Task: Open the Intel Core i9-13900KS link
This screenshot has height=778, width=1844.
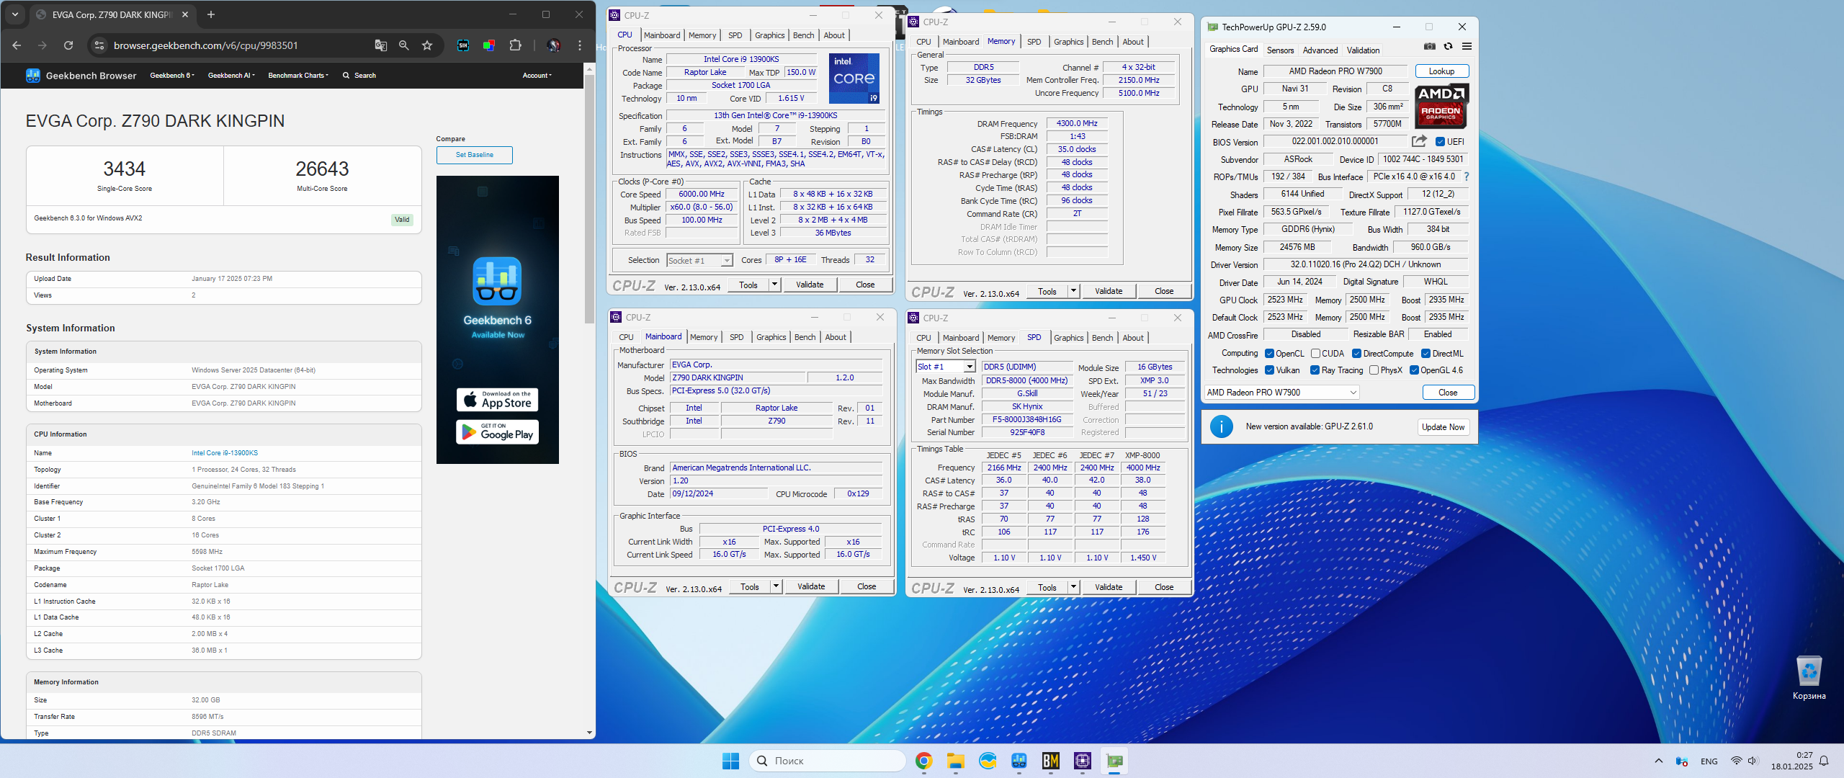Action: pyautogui.click(x=225, y=453)
